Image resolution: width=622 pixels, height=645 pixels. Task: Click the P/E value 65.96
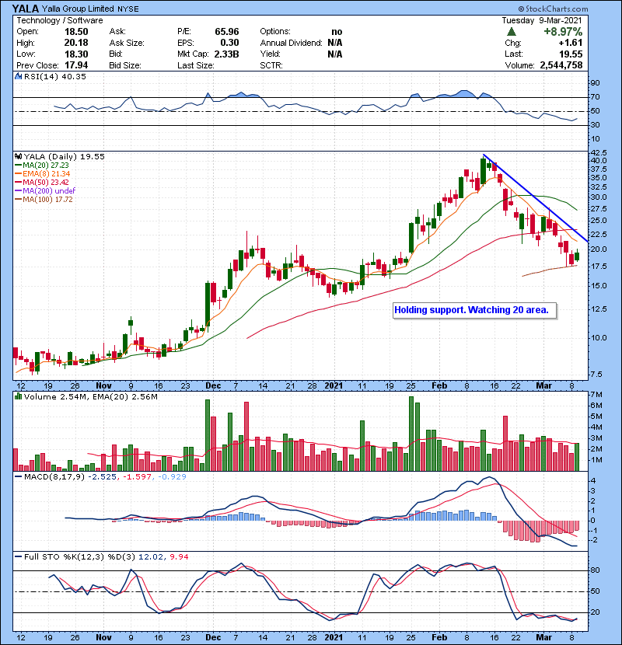coord(227,32)
